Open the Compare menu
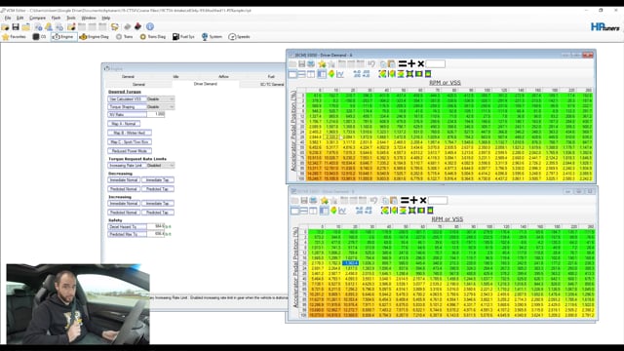Image resolution: width=624 pixels, height=351 pixels. pos(37,18)
